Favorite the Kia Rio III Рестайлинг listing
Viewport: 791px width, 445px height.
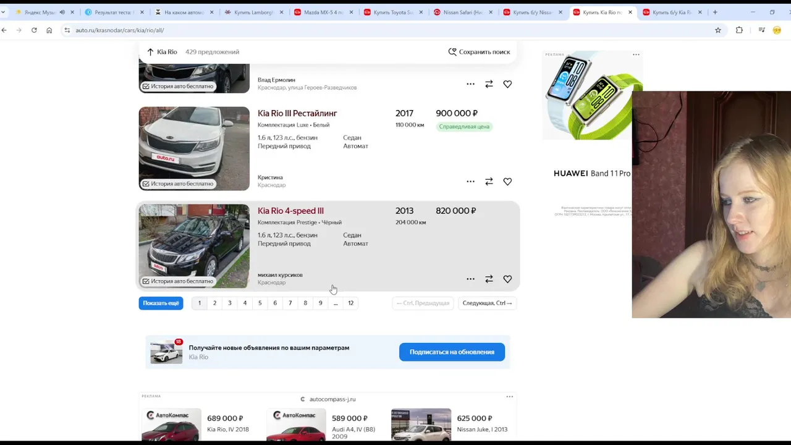(x=507, y=182)
